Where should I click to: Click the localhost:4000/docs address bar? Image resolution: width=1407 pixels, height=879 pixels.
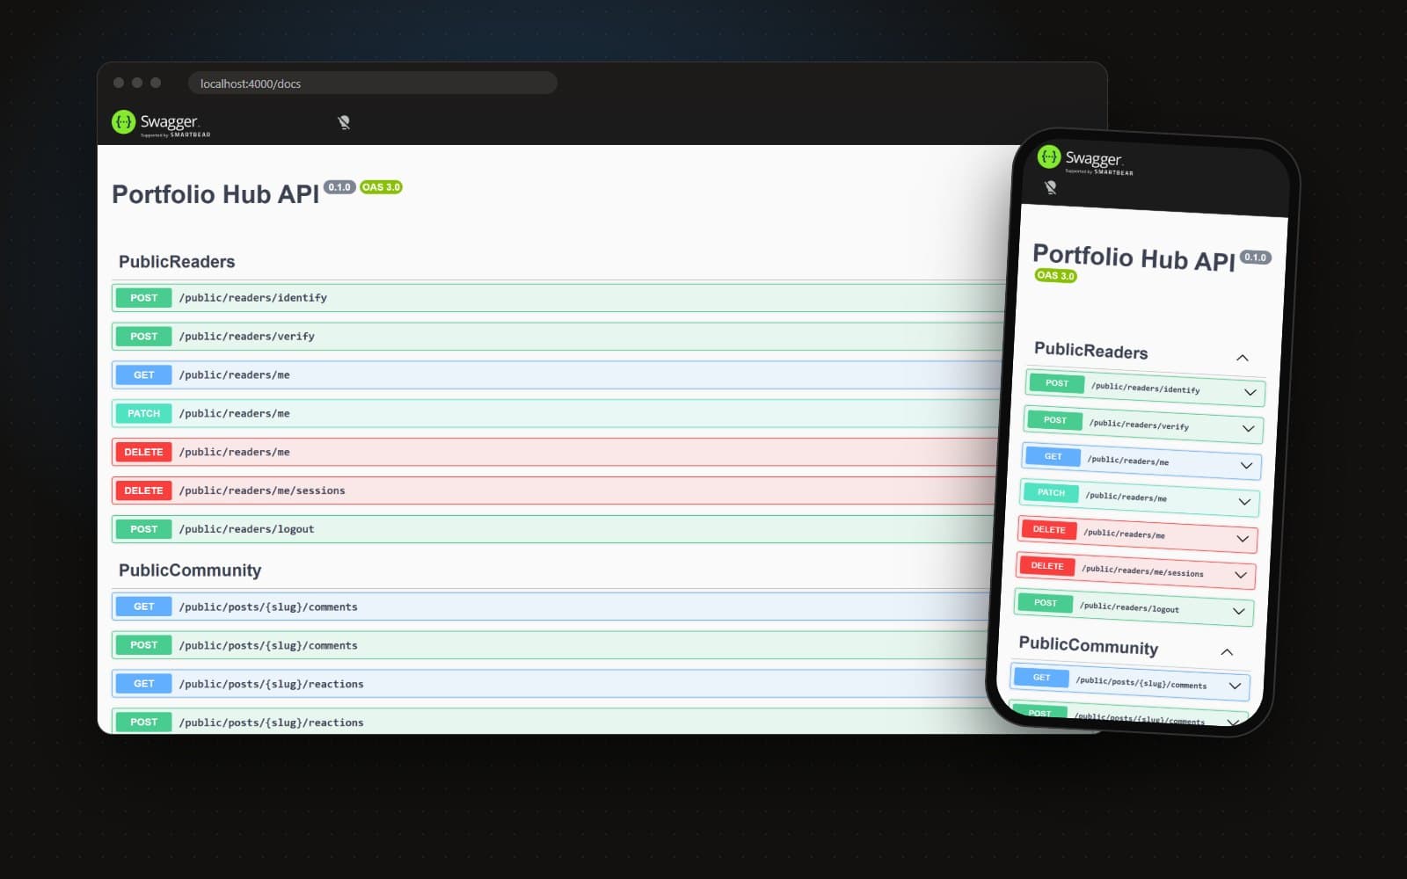372,84
